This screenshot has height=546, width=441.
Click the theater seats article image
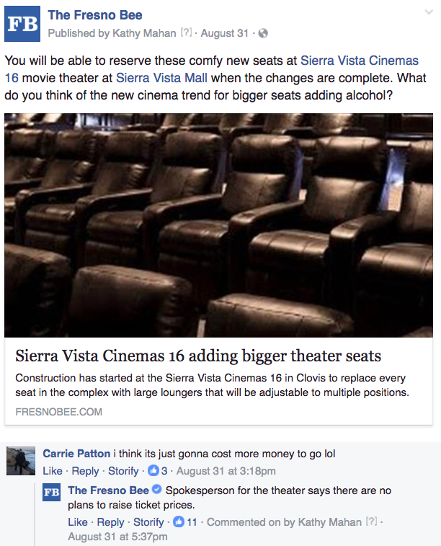click(x=218, y=225)
